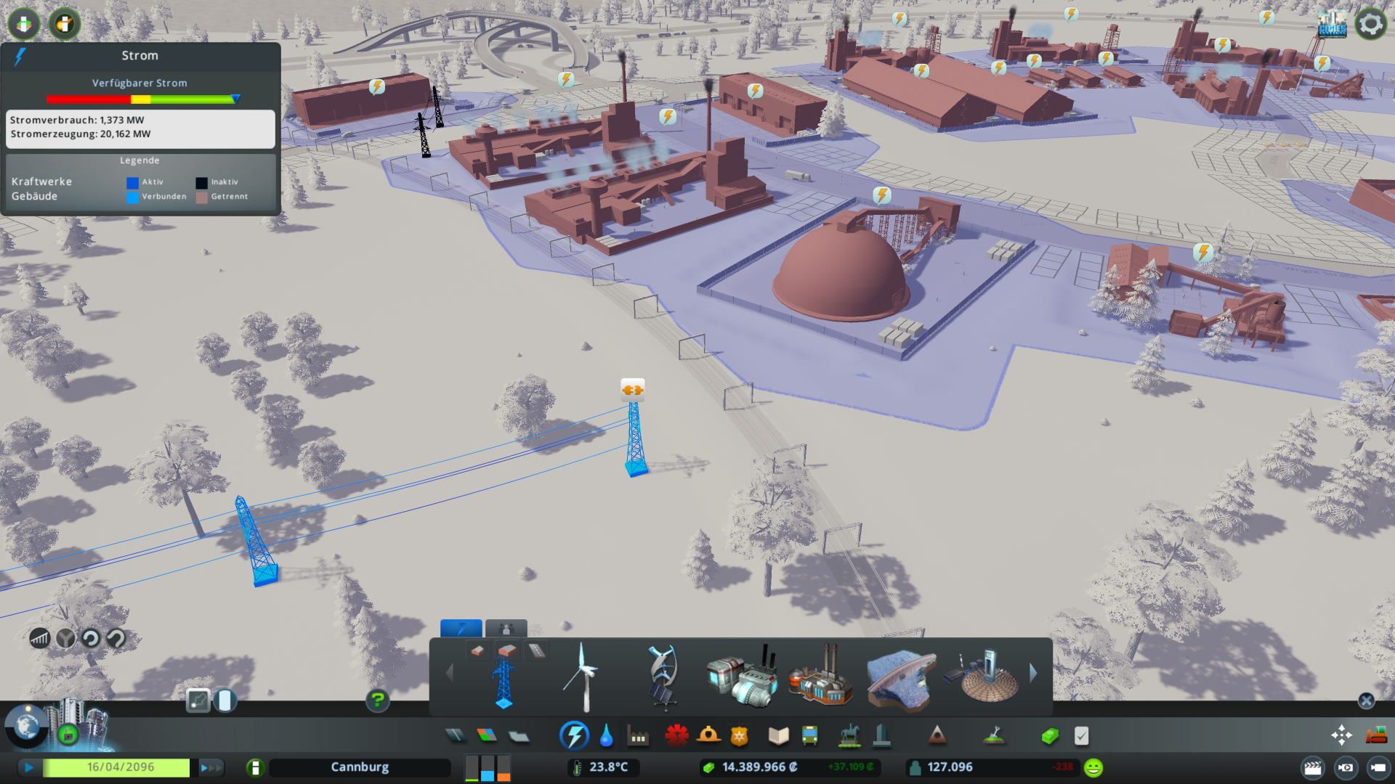The width and height of the screenshot is (1395, 784).
Task: Open the education book menu
Action: pos(778,736)
